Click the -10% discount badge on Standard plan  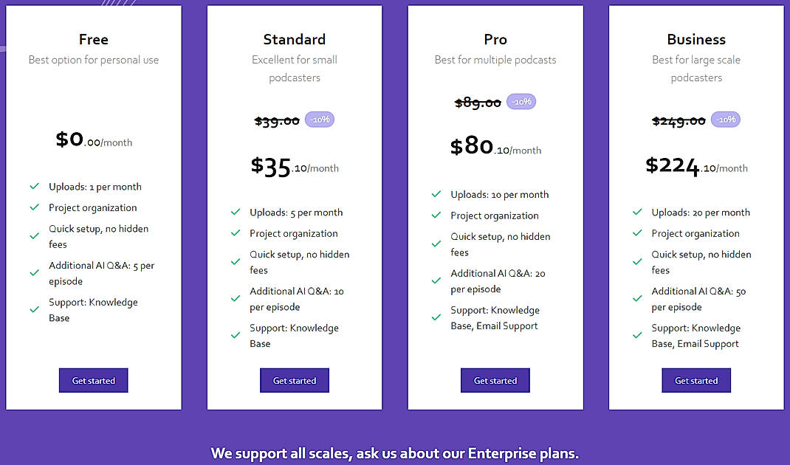tap(319, 119)
